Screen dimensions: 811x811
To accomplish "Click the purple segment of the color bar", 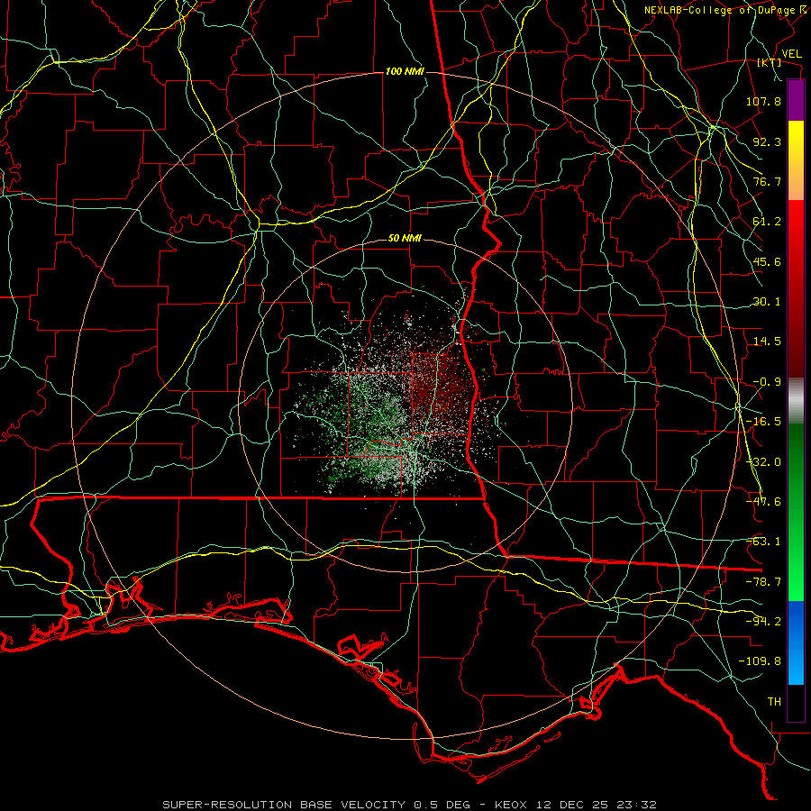I will pyautogui.click(x=796, y=100).
